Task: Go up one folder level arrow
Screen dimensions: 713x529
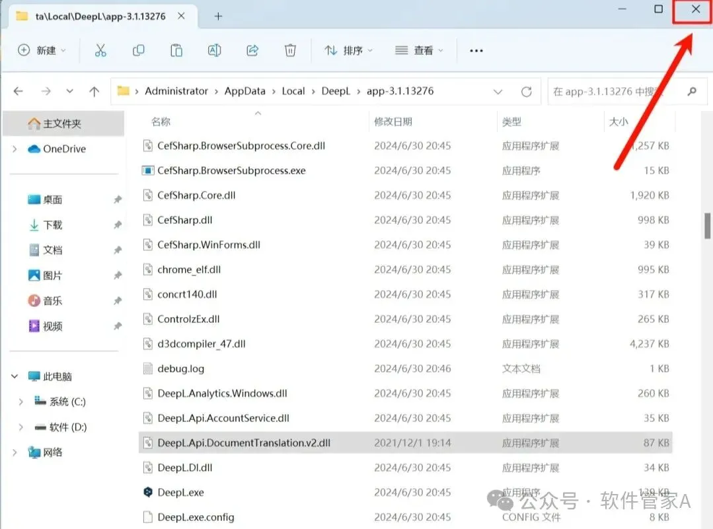Action: pos(94,92)
